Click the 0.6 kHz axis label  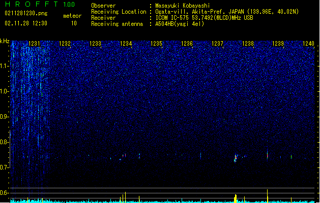click(x=5, y=193)
